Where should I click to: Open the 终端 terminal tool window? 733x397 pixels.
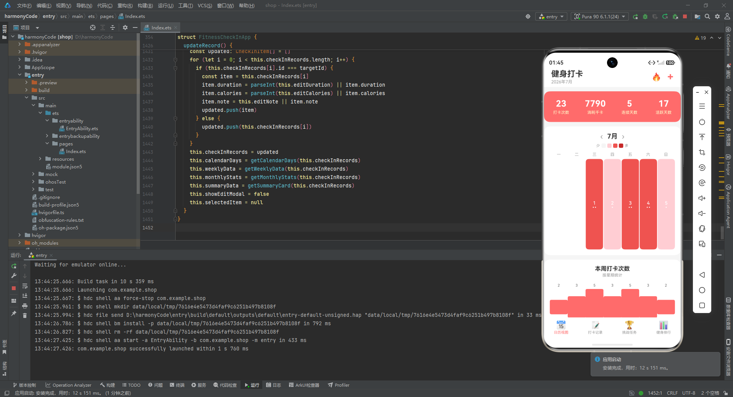(x=177, y=385)
